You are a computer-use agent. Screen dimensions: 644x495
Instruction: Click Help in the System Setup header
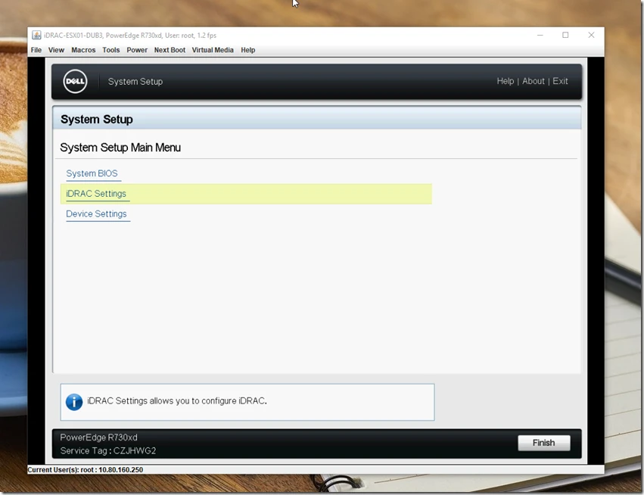tap(506, 81)
